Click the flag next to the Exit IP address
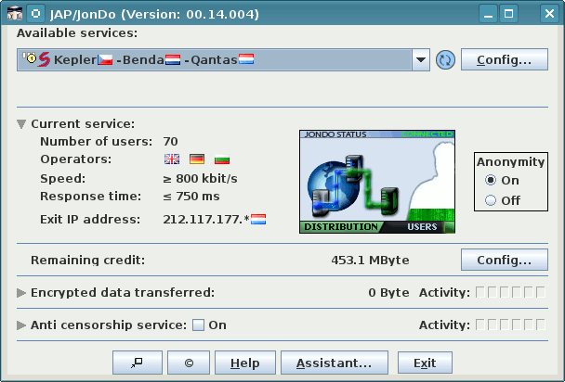 (258, 219)
